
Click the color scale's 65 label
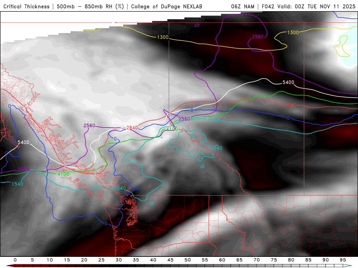click(239, 260)
